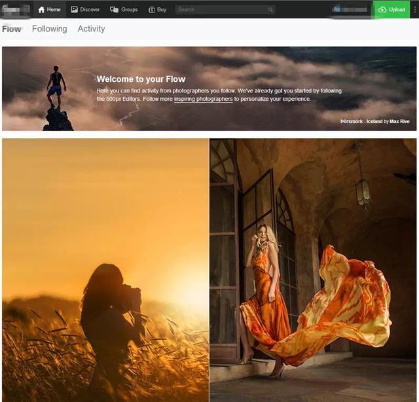Open the woman in orange dress photo

(313, 268)
